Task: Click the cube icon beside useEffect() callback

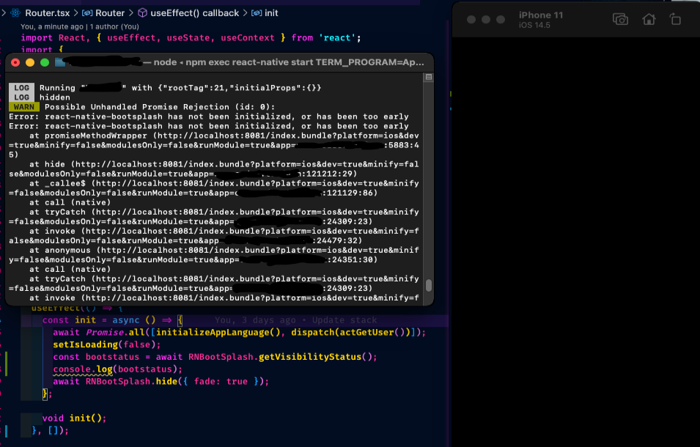Action: point(142,13)
